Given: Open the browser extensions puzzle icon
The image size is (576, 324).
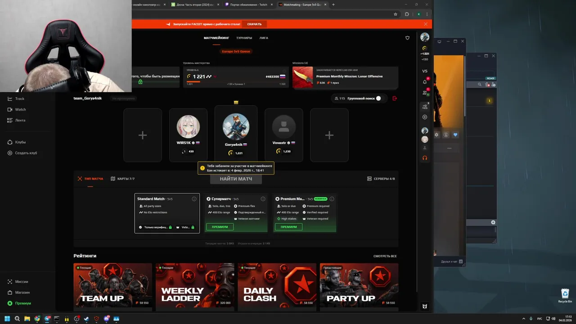Looking at the screenshot, I should [407, 14].
